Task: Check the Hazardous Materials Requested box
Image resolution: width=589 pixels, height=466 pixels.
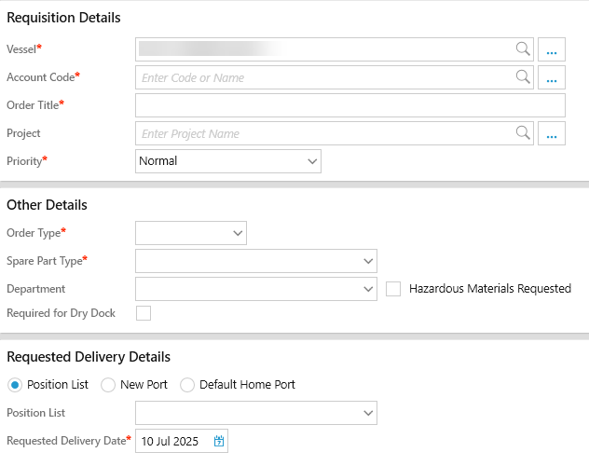Action: (393, 289)
